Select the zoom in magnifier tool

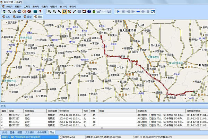49,11
